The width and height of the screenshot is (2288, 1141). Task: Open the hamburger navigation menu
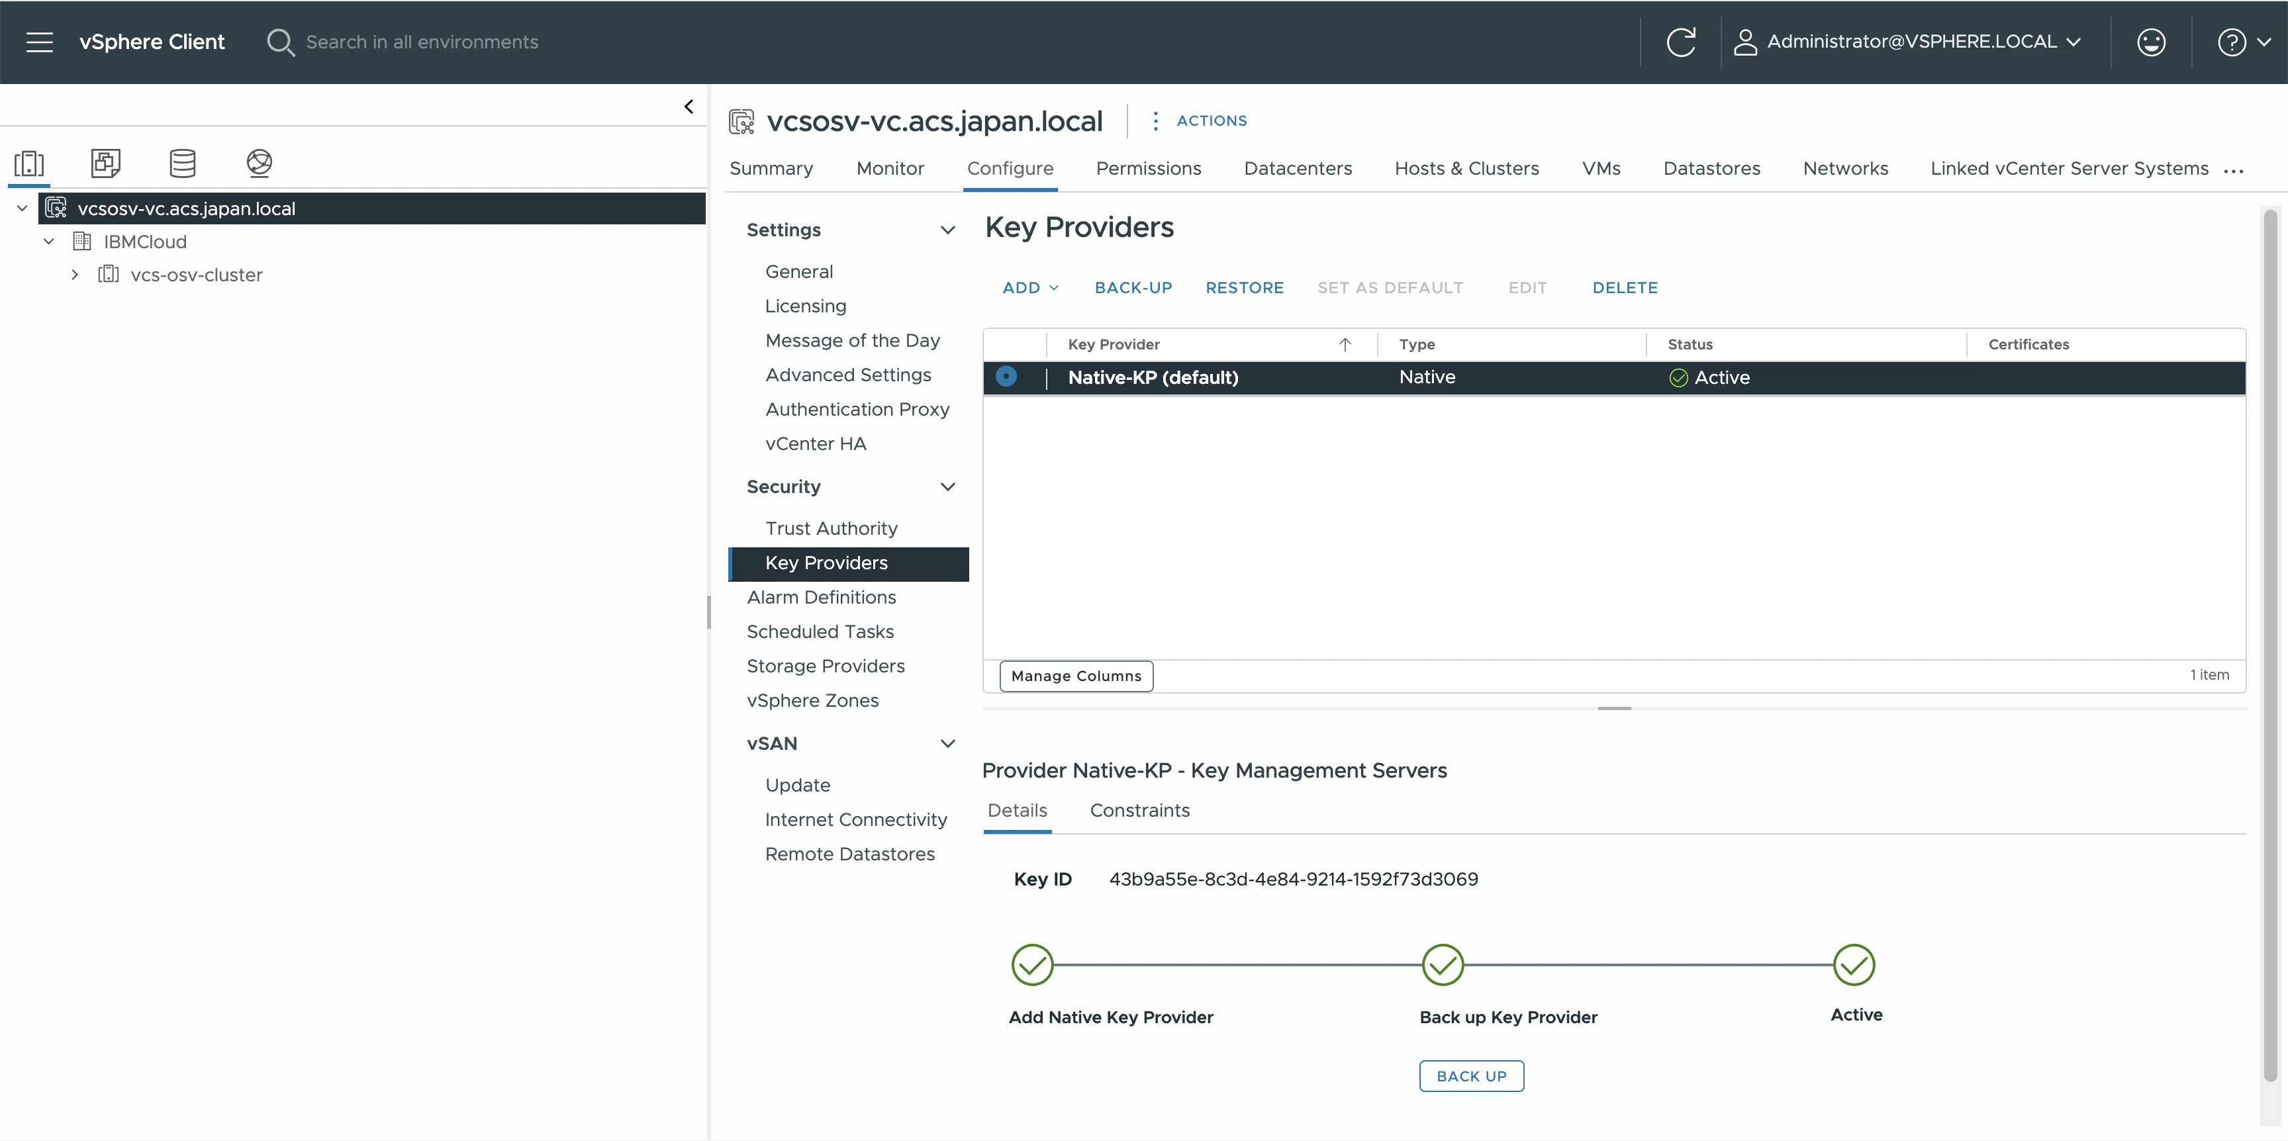[x=40, y=42]
